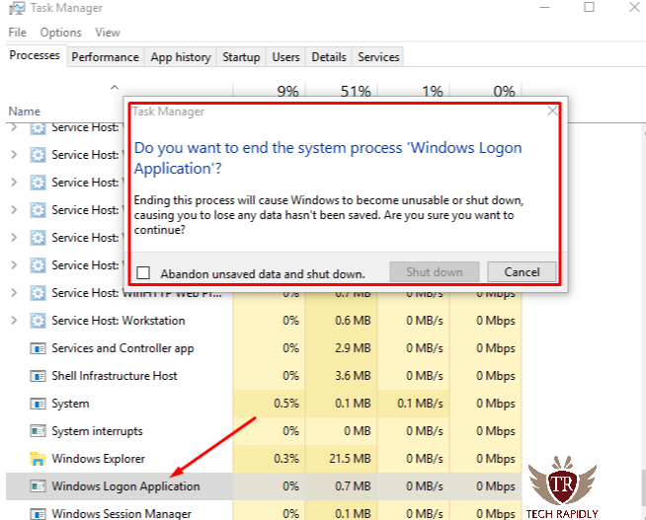The height and width of the screenshot is (520, 646).
Task: Open the File menu
Action: point(18,33)
